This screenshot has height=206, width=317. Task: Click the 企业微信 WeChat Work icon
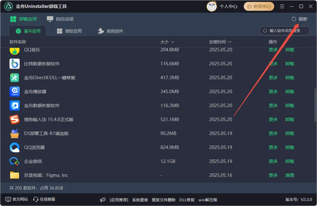coord(14,161)
